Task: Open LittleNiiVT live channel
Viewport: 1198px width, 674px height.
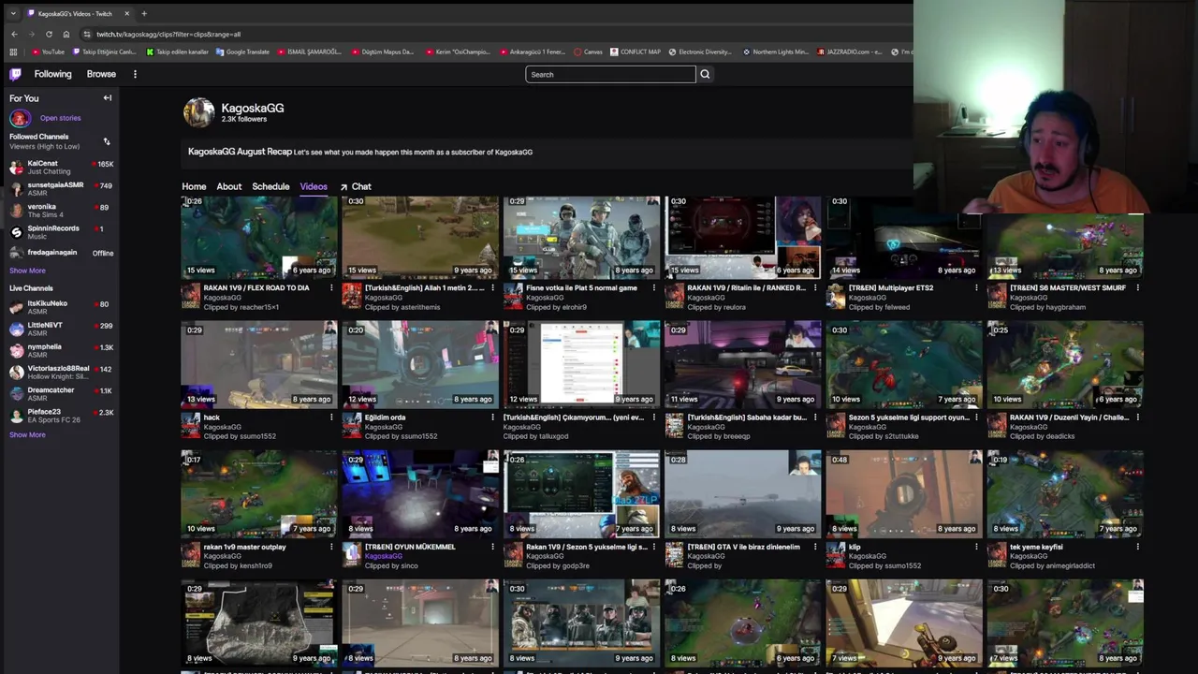Action: coord(61,329)
